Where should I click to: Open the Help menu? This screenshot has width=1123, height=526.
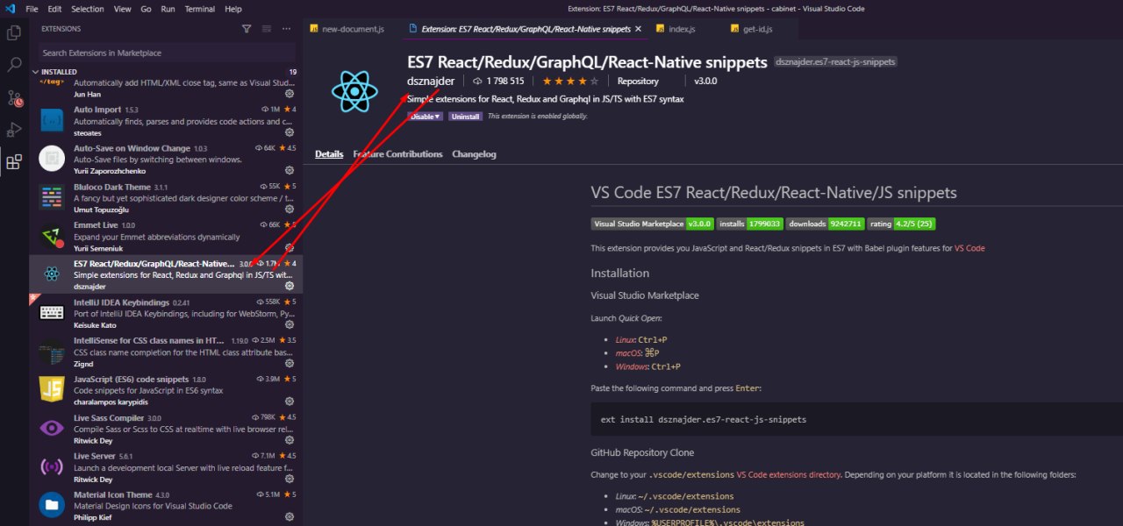pyautogui.click(x=233, y=9)
